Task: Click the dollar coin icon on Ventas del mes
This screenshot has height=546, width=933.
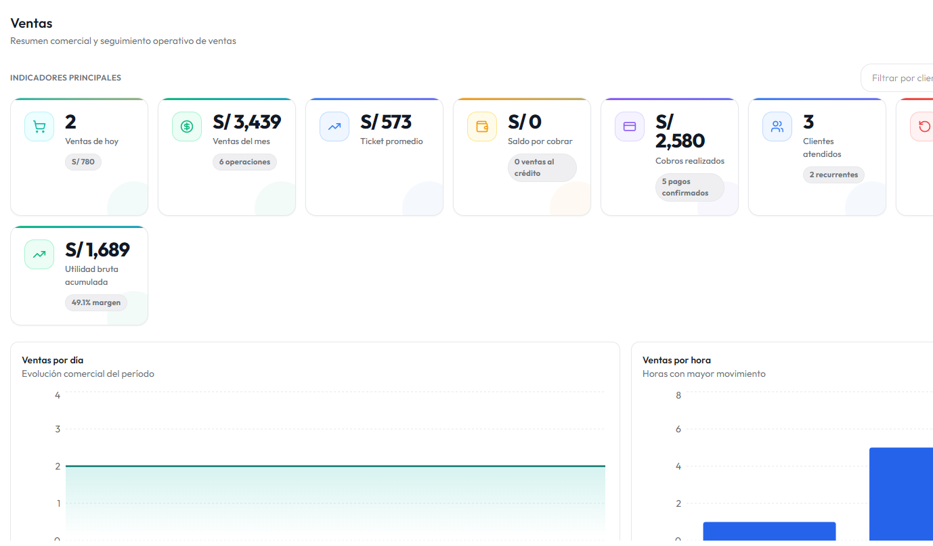Action: pyautogui.click(x=187, y=127)
